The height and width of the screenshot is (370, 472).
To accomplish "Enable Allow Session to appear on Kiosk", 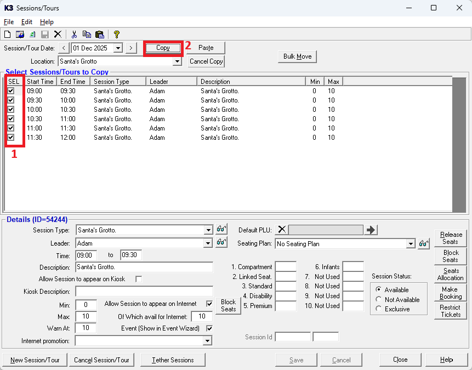I will coord(139,279).
